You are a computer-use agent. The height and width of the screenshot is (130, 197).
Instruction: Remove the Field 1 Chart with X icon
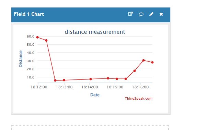(161, 14)
